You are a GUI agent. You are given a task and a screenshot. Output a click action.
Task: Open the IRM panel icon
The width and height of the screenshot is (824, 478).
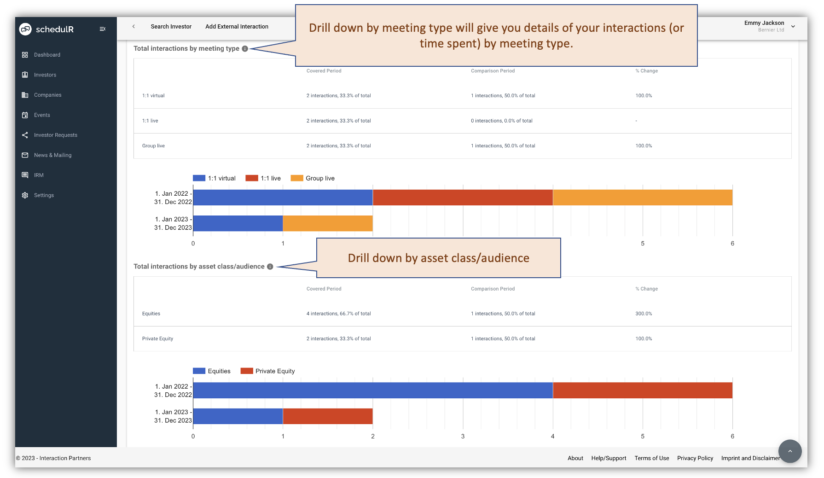(x=25, y=175)
